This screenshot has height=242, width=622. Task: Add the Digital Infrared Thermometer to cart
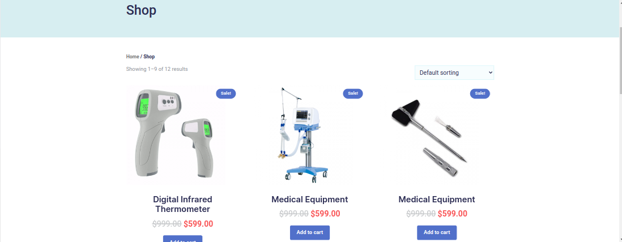(x=182, y=239)
